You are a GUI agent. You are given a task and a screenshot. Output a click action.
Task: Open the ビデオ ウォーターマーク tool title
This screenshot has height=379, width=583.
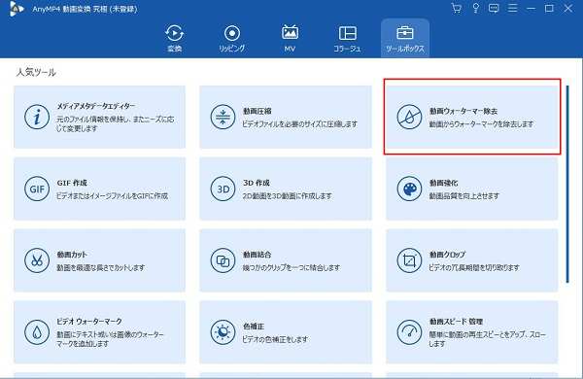89,321
